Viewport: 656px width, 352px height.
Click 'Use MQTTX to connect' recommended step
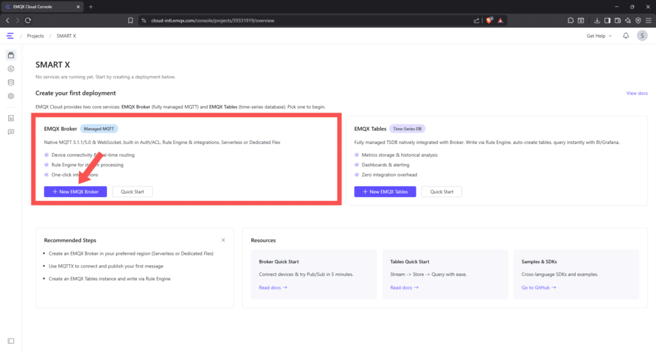coord(106,266)
